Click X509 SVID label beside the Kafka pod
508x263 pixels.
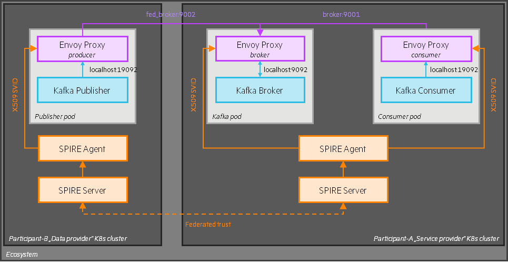[x=193, y=95]
